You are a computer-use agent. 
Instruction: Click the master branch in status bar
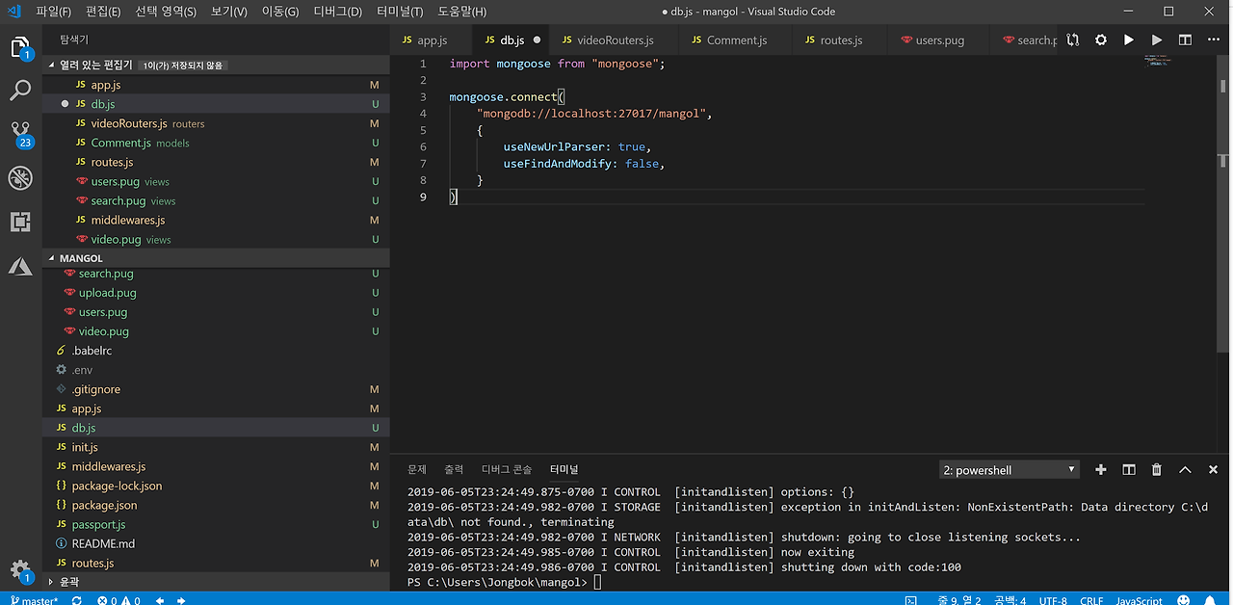35,600
